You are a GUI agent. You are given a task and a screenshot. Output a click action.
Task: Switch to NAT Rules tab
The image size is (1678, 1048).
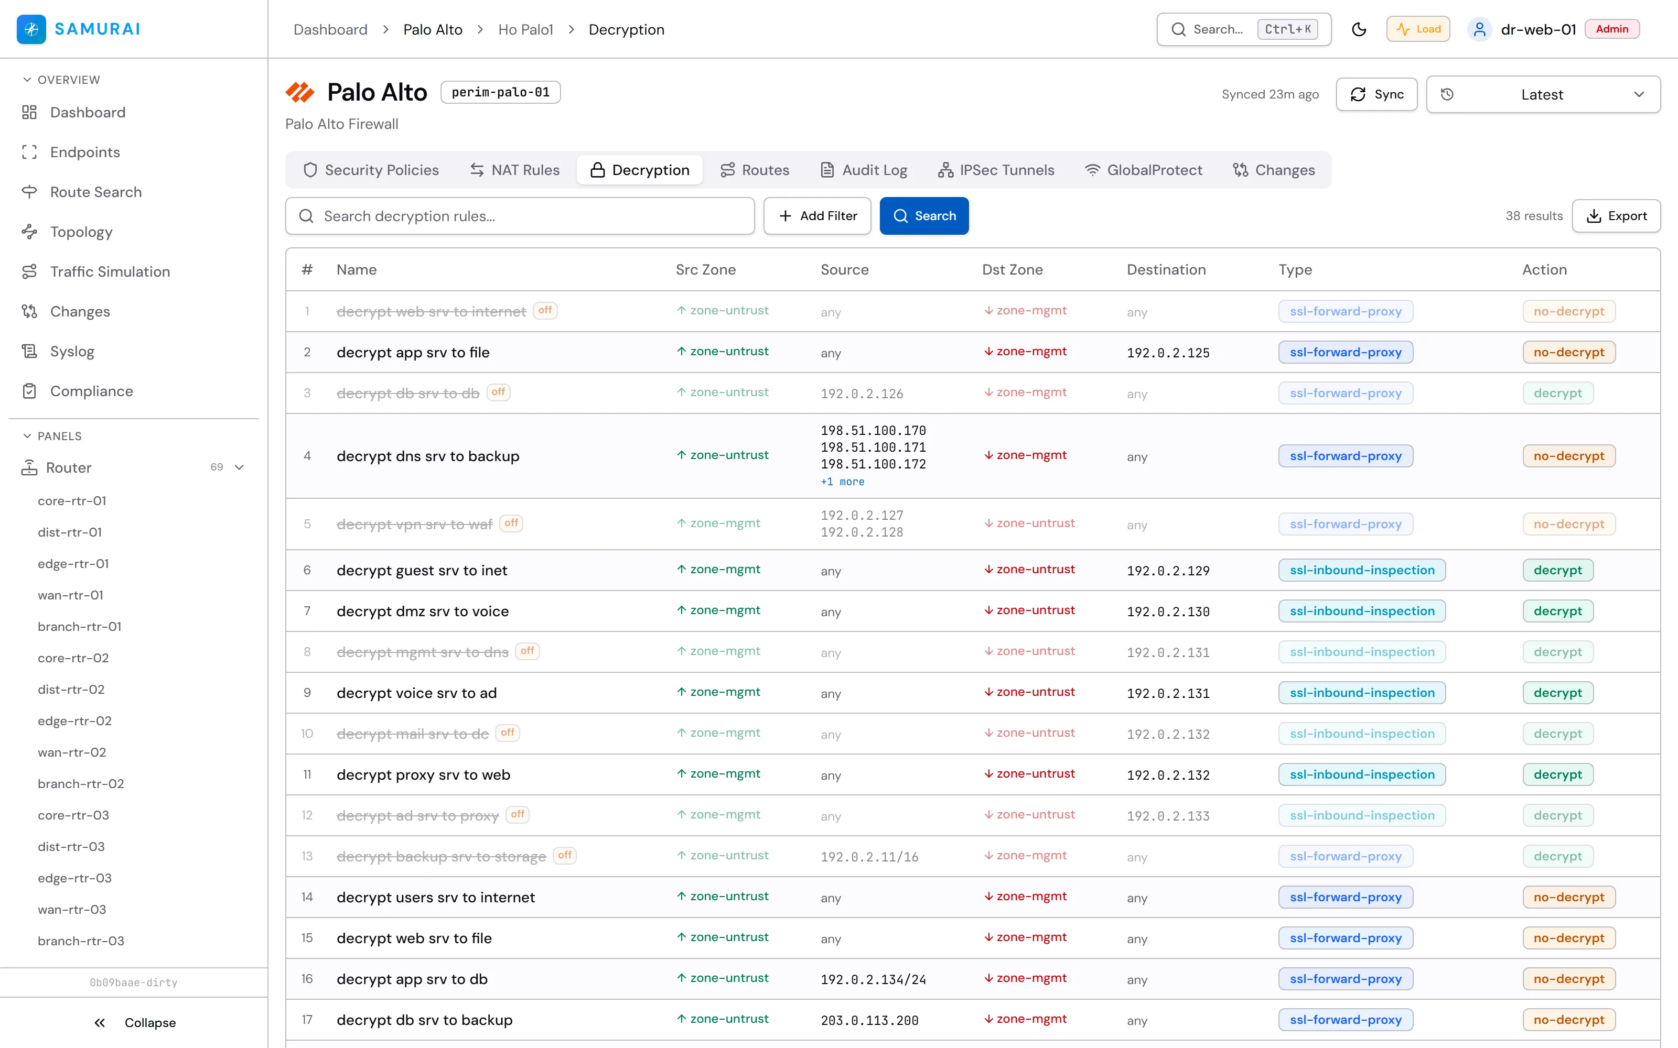514,170
